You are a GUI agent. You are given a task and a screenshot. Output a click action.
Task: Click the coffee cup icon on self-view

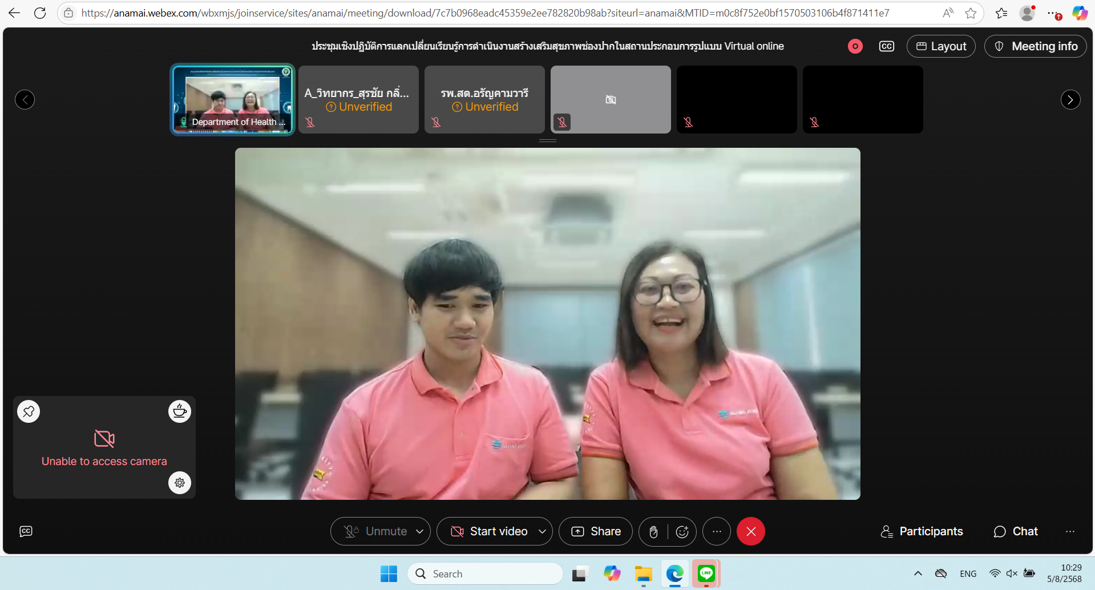pos(180,411)
